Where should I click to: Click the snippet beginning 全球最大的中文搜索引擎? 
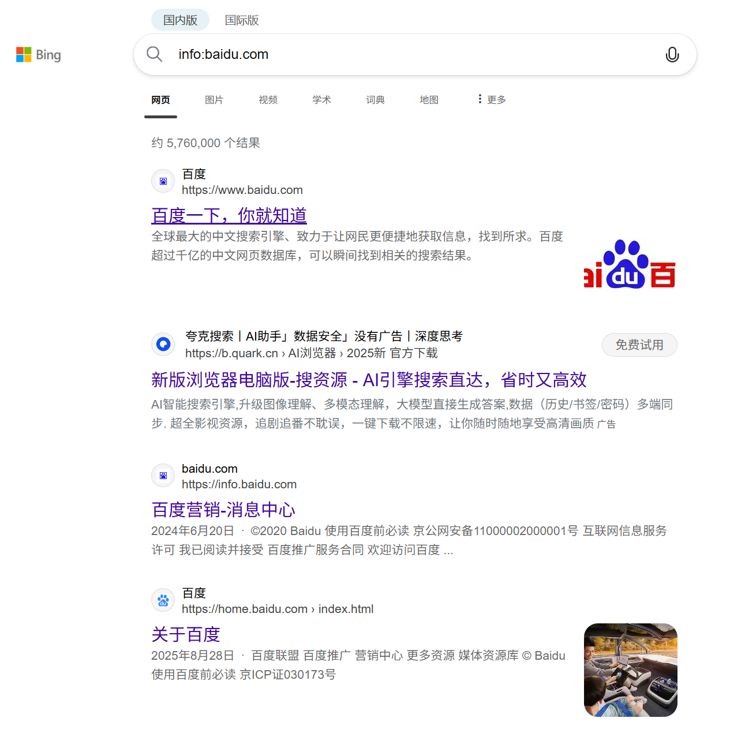click(357, 246)
